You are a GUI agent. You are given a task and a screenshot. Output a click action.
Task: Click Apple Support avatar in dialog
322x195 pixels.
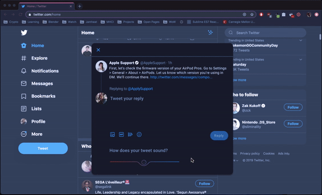click(101, 66)
